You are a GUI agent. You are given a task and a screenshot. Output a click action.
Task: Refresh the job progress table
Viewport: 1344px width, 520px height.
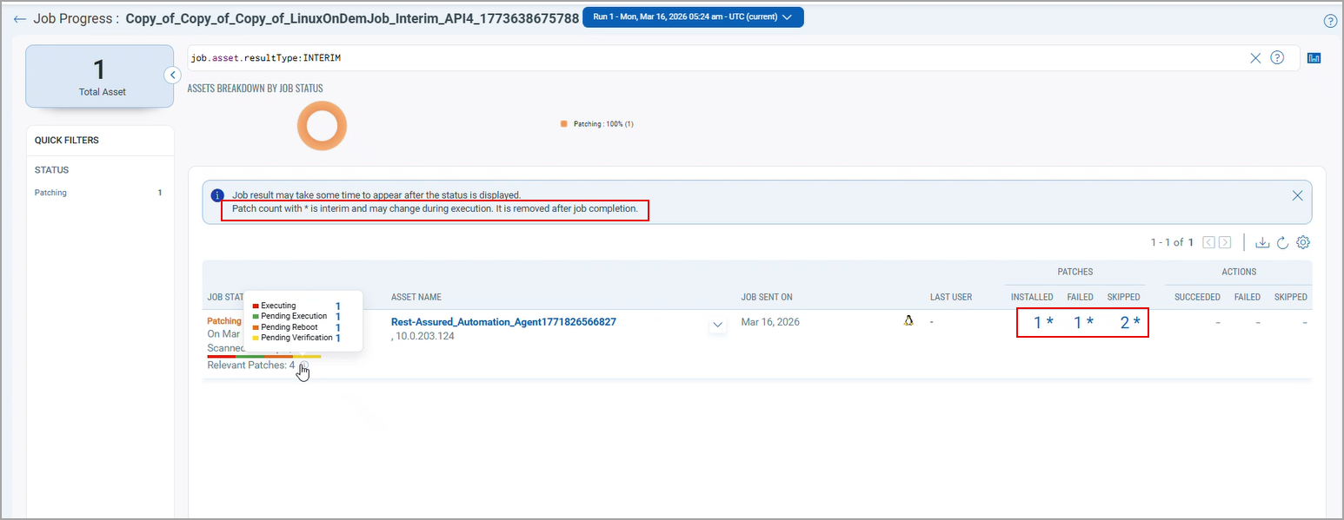pyautogui.click(x=1282, y=242)
